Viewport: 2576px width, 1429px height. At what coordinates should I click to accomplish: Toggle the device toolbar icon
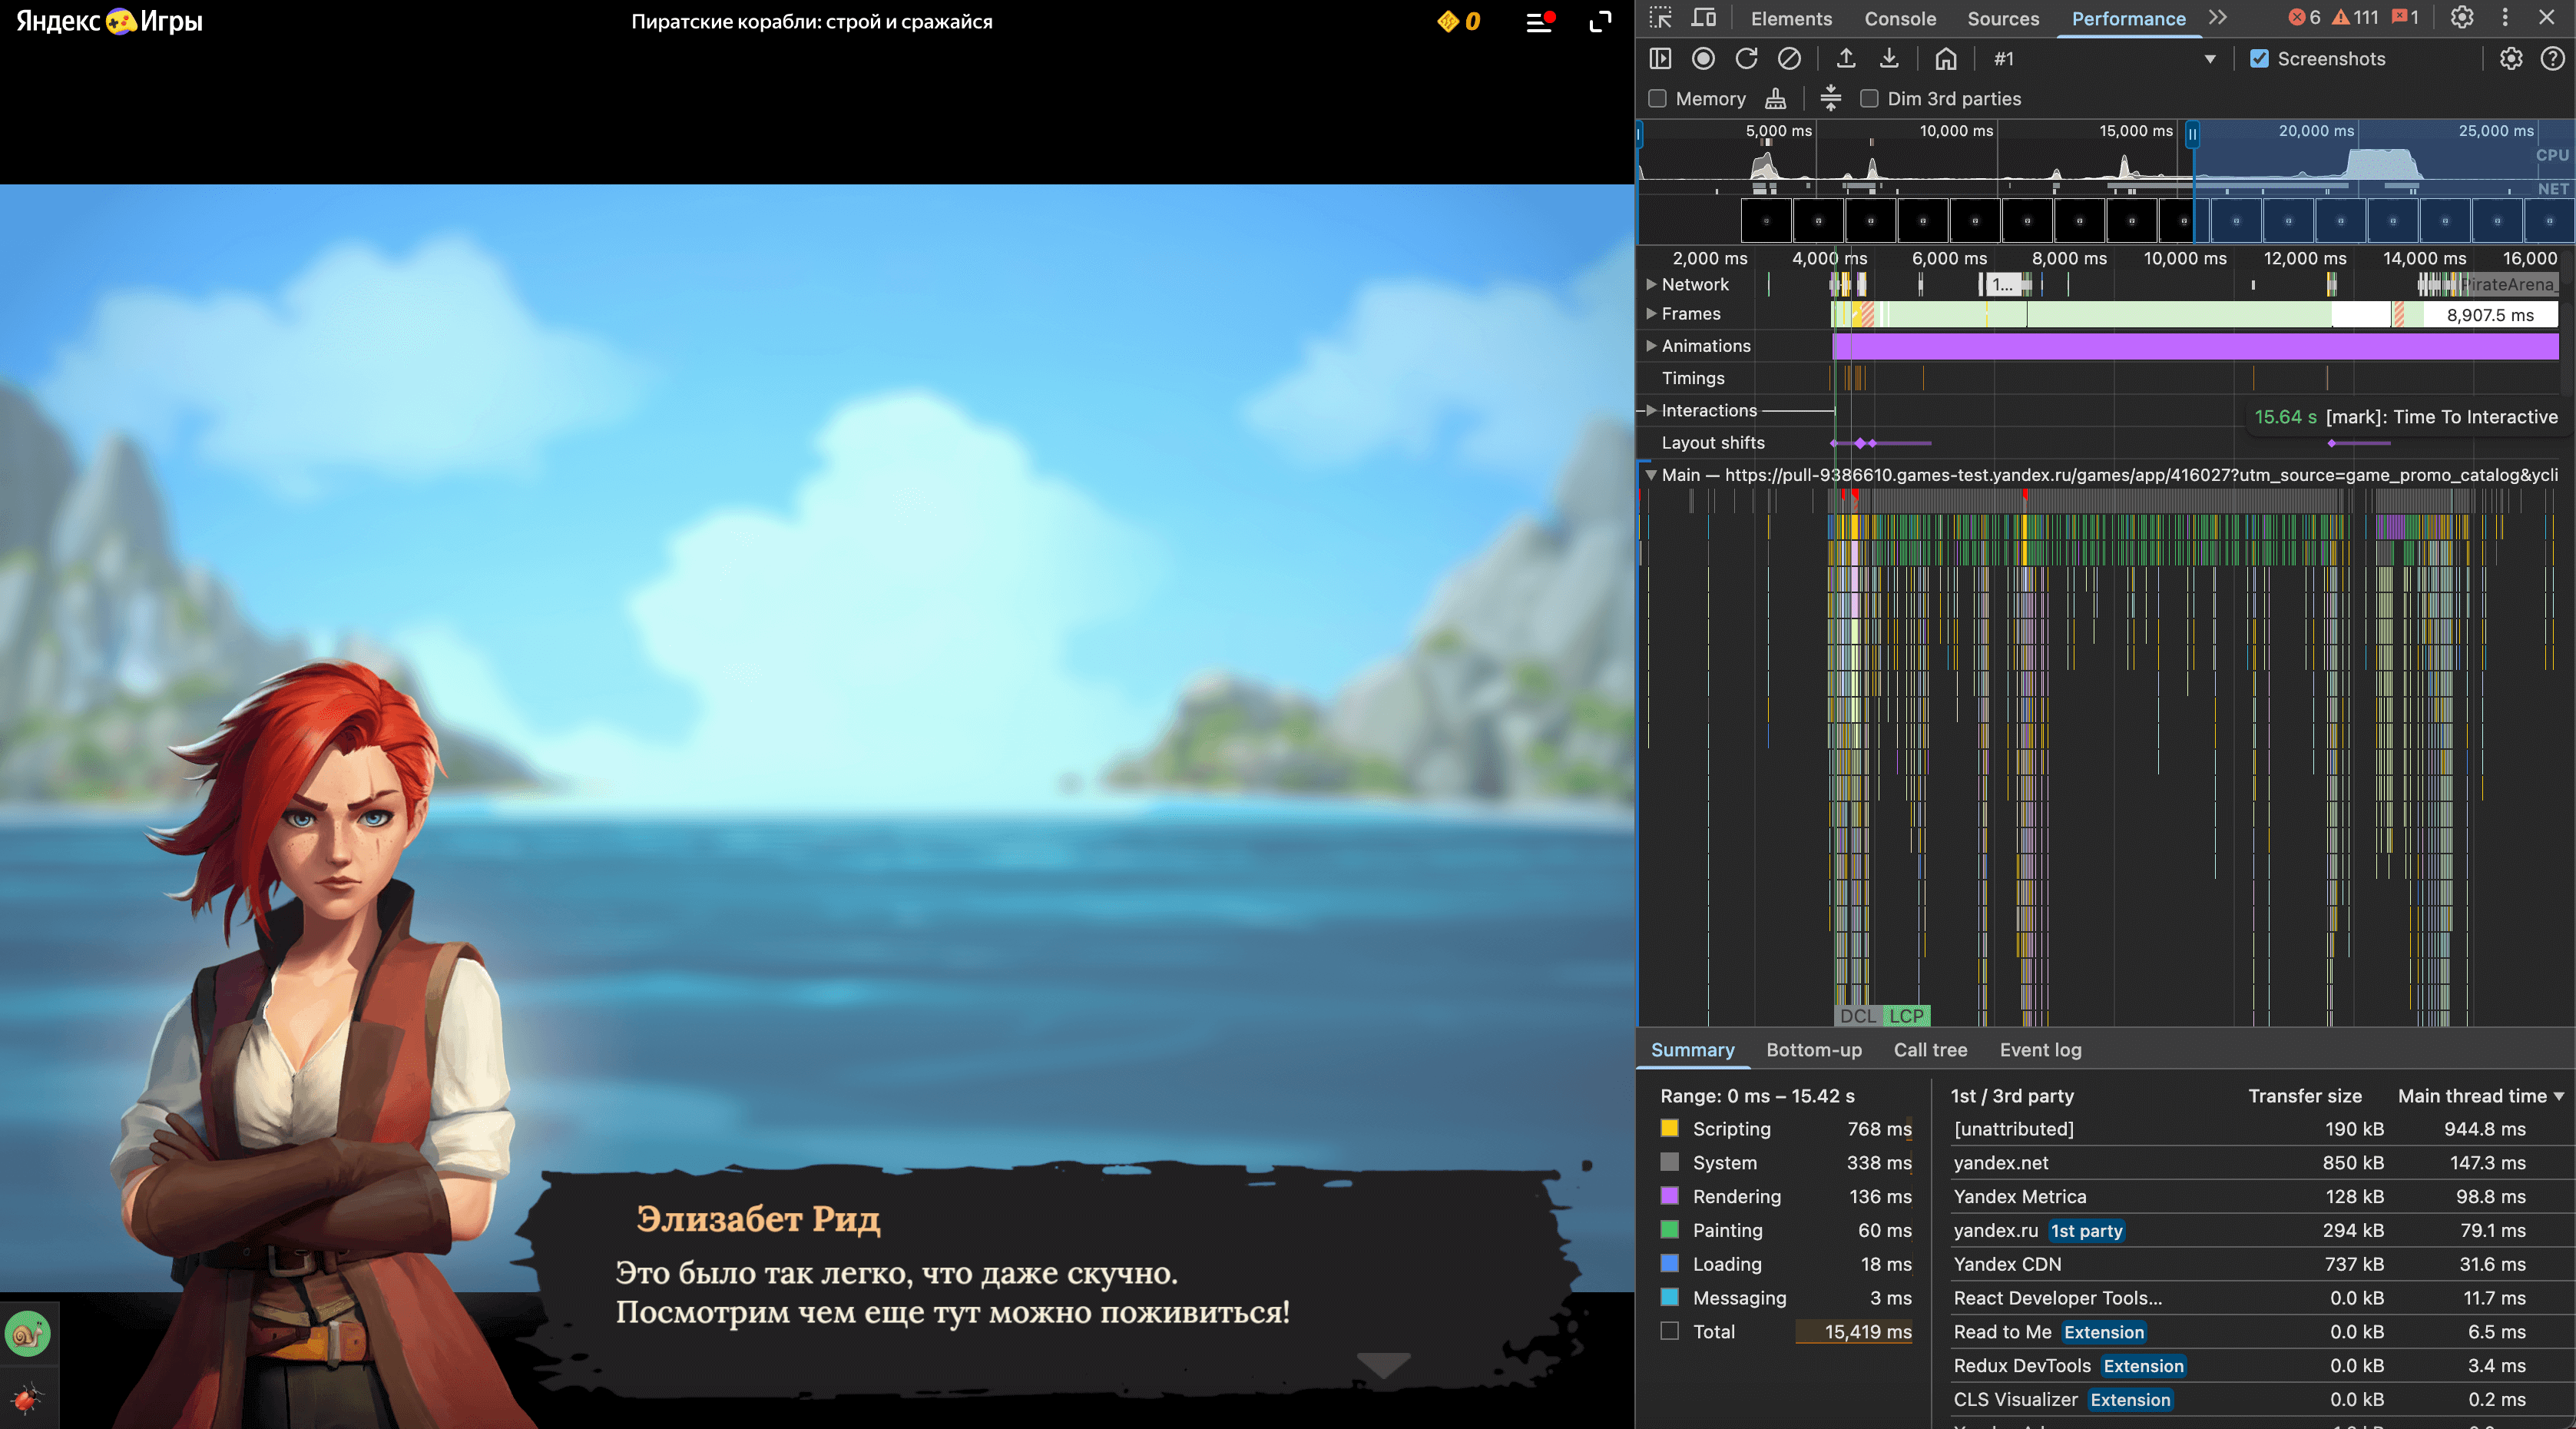click(x=1704, y=18)
